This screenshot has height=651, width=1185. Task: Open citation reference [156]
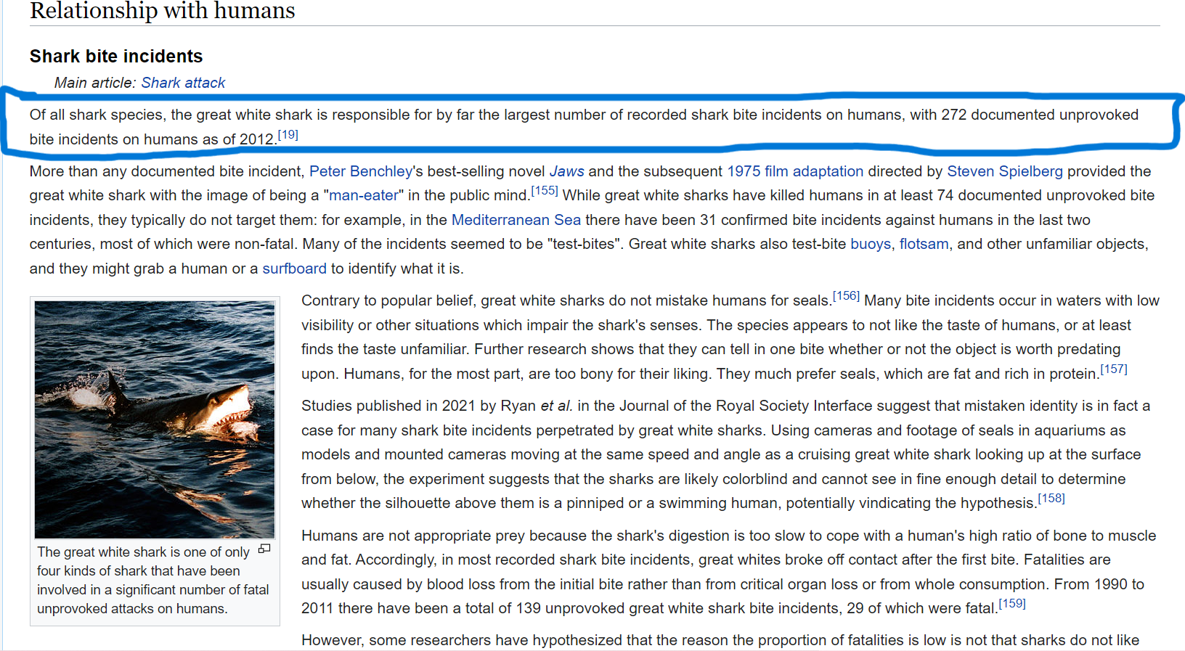coord(846,296)
